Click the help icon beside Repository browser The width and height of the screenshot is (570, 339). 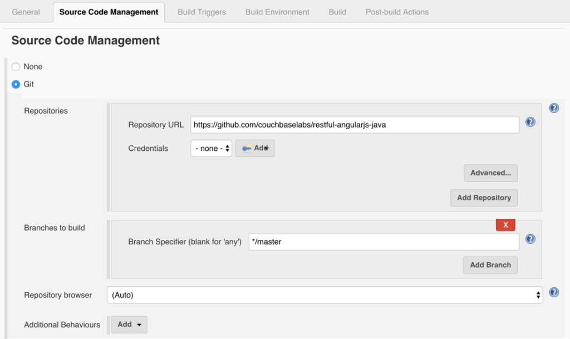[x=554, y=292]
